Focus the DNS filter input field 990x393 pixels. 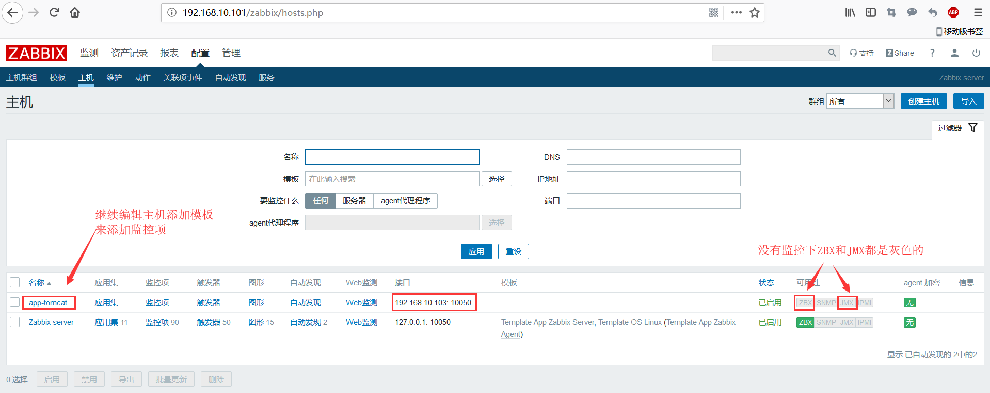pos(653,157)
